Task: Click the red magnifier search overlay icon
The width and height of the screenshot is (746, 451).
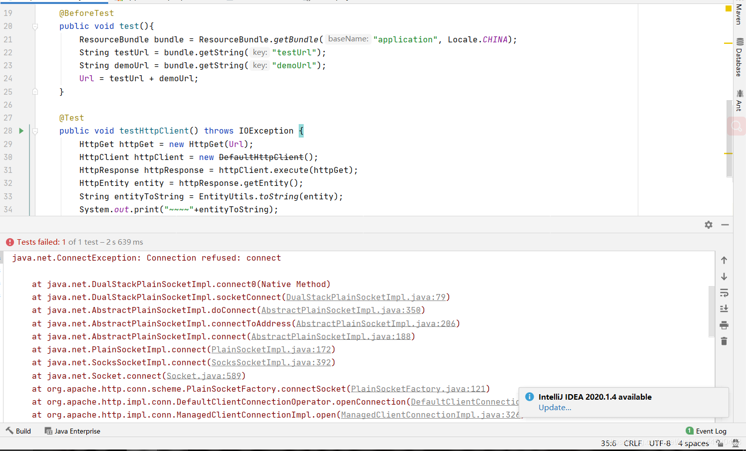Action: [x=737, y=126]
